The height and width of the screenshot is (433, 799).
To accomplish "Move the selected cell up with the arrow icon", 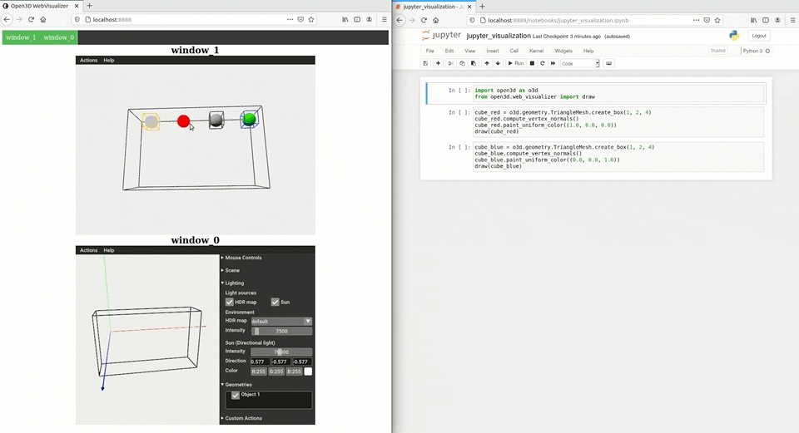I will tap(487, 63).
